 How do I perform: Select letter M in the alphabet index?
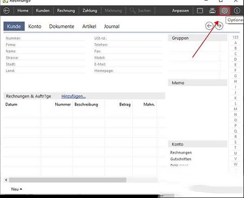click(235, 109)
